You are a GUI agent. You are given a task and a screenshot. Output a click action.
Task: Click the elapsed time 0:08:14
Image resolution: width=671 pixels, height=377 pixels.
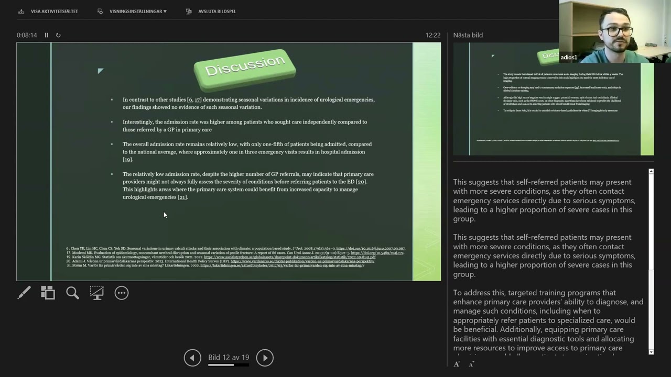27,35
